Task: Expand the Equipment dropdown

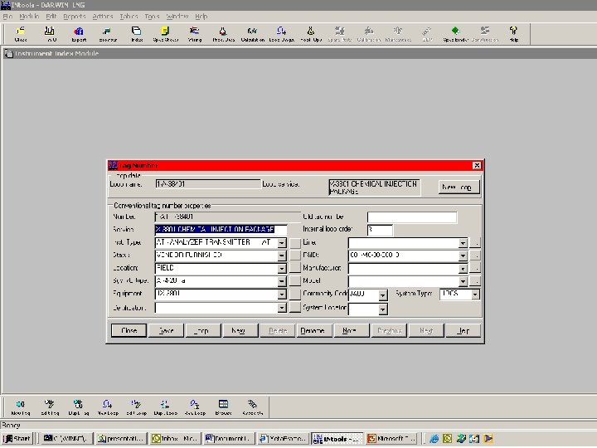Action: tap(281, 294)
